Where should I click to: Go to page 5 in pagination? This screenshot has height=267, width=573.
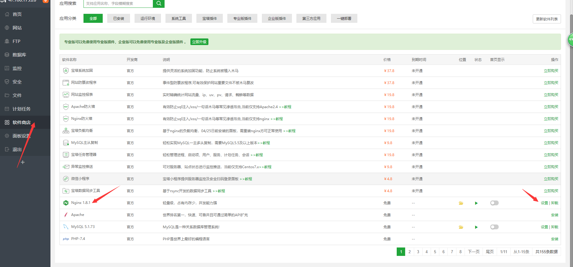pyautogui.click(x=435, y=252)
